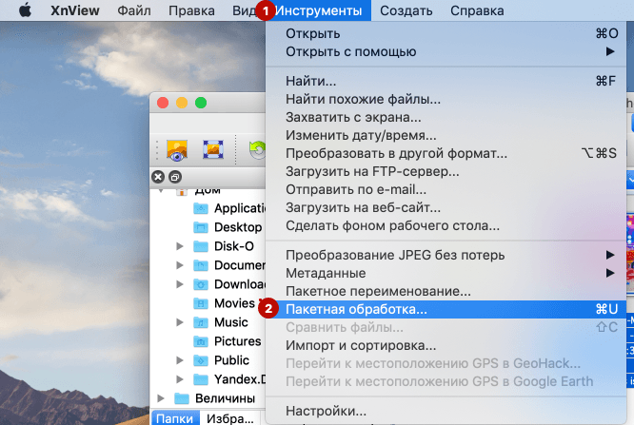Choose Изменить дату/время...
Image resolution: width=634 pixels, height=425 pixels.
pos(446,135)
